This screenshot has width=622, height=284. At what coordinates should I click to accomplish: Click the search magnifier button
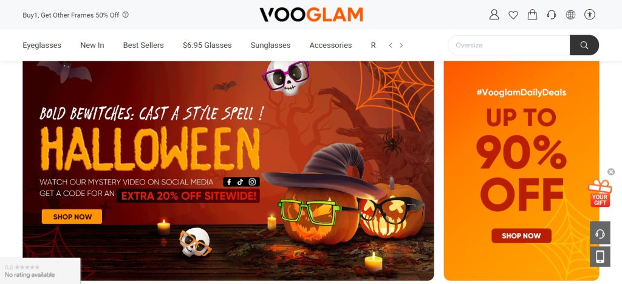tap(584, 45)
